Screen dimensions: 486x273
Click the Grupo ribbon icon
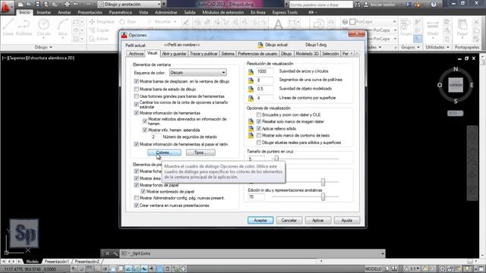click(x=406, y=27)
